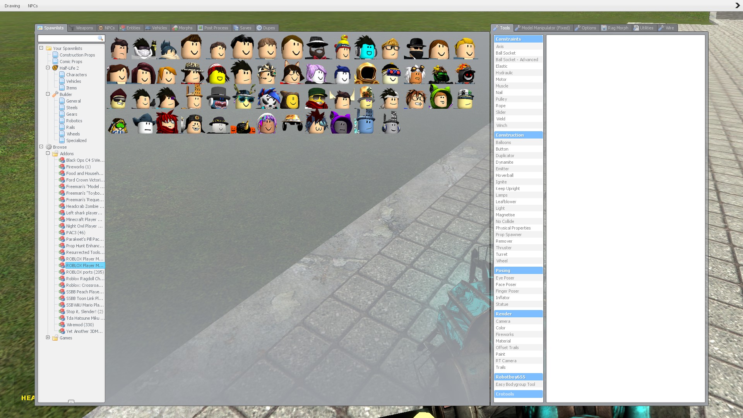Select the horned brown-haired character

(342, 96)
